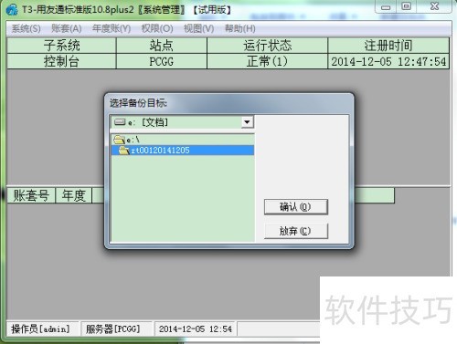Image resolution: width=457 pixels, height=344 pixels.
Task: Click the 确认(O) button
Action: point(296,207)
